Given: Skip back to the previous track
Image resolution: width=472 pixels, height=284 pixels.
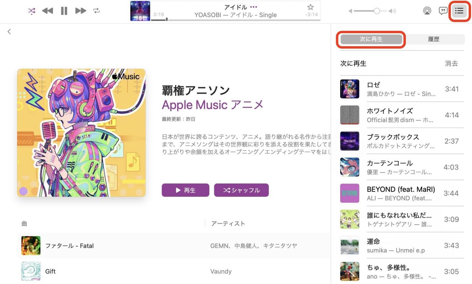Looking at the screenshot, I should 48,11.
